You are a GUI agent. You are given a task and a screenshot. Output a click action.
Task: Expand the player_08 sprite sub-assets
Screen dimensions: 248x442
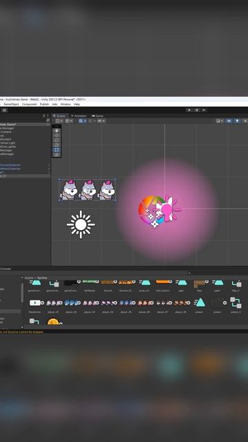coord(188,302)
